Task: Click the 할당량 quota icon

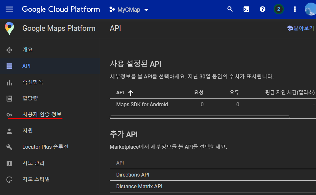Action: (9, 98)
